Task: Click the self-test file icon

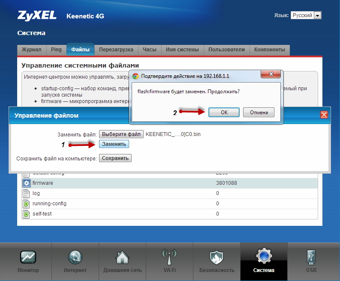Action: pyautogui.click(x=26, y=214)
